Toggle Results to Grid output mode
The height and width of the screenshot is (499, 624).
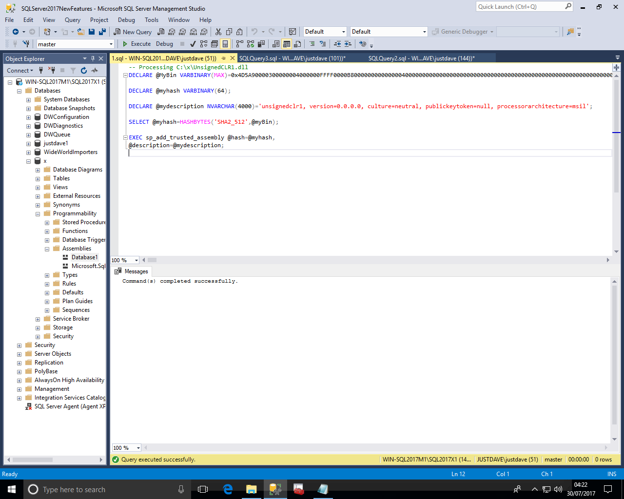click(287, 44)
